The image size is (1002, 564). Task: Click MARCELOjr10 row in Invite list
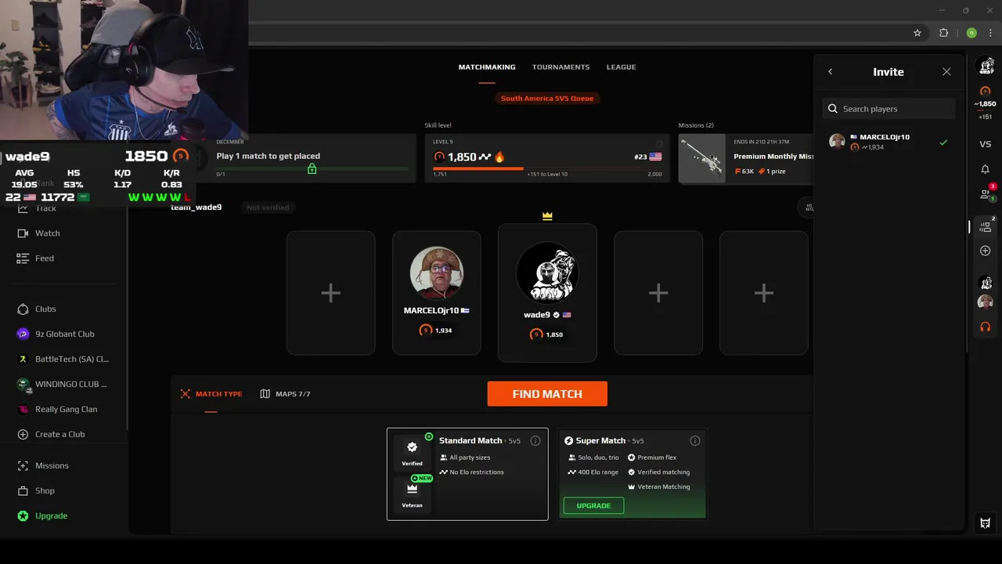tap(889, 142)
